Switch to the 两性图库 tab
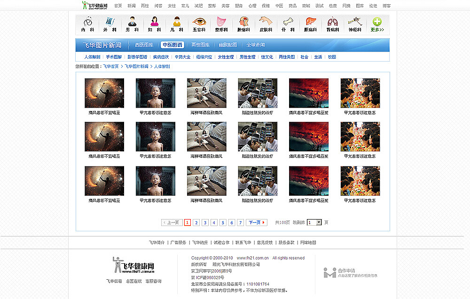This screenshot has width=470, height=299. [201, 45]
